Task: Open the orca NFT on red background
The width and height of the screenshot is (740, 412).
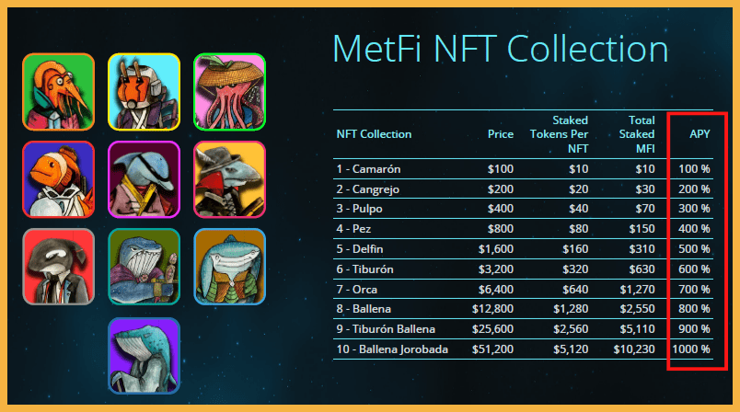Action: (x=59, y=267)
